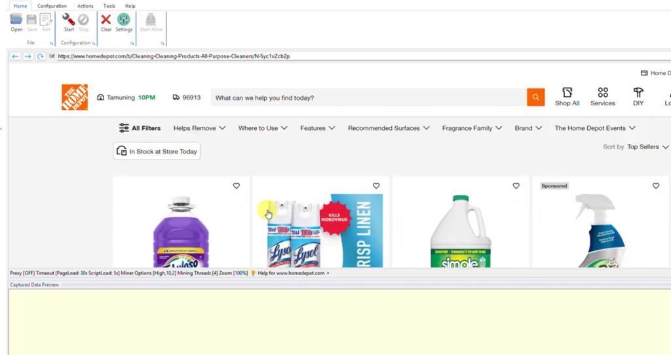The height and width of the screenshot is (355, 671).
Task: Open the Sponsored spray bottle product image
Action: [600, 231]
